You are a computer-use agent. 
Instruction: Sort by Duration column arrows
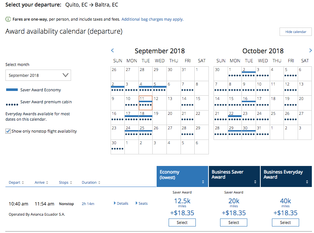[x=99, y=183]
